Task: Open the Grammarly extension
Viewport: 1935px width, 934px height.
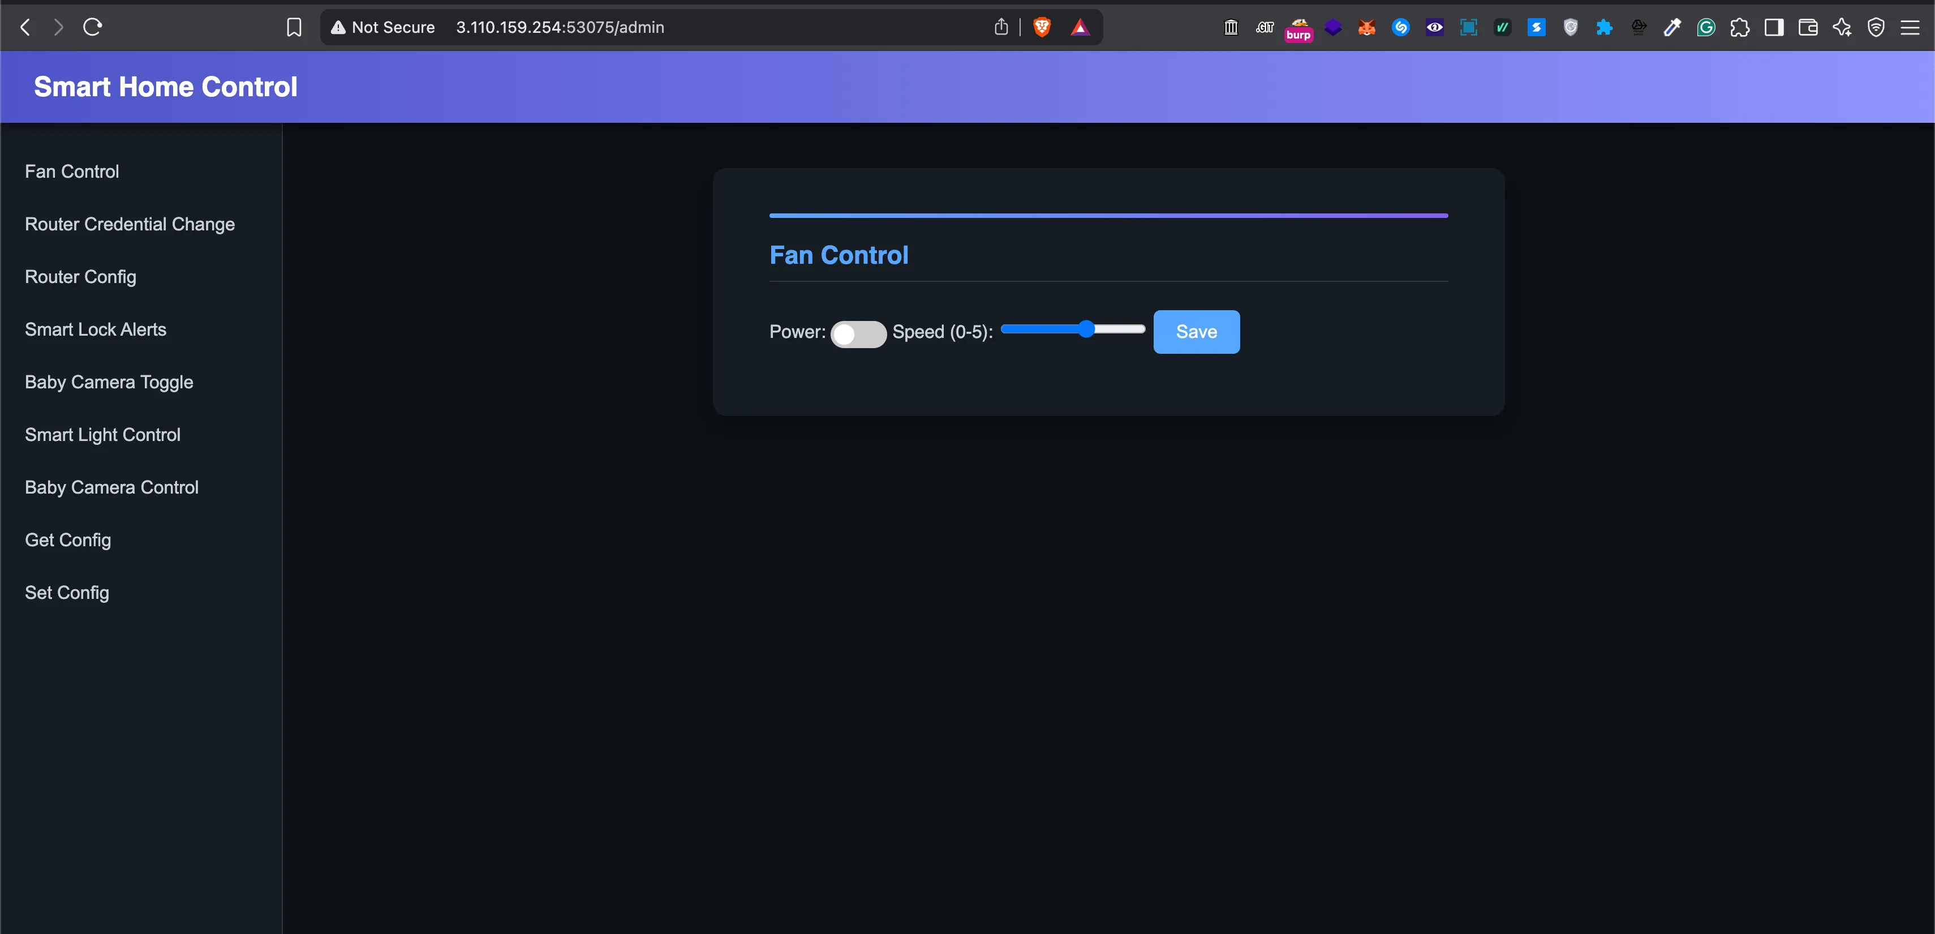Action: click(1706, 27)
